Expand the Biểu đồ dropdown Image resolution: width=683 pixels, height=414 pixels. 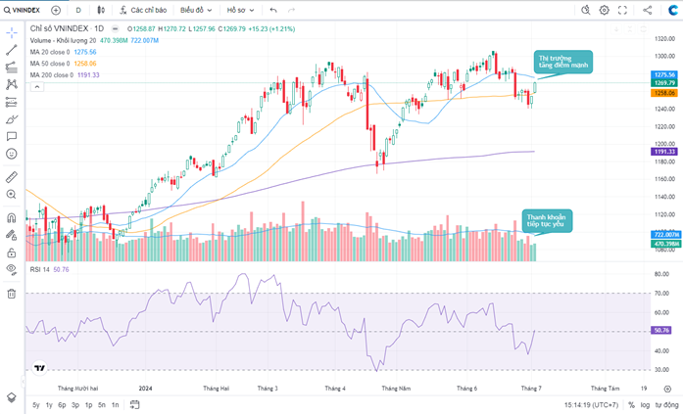196,10
